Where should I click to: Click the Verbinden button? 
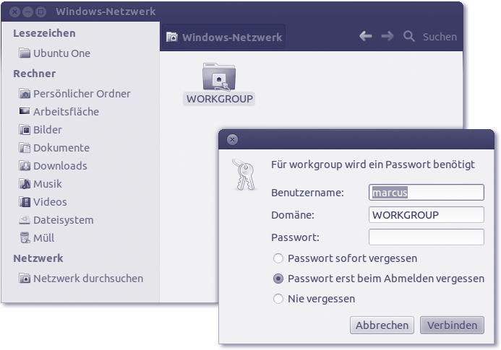452,325
